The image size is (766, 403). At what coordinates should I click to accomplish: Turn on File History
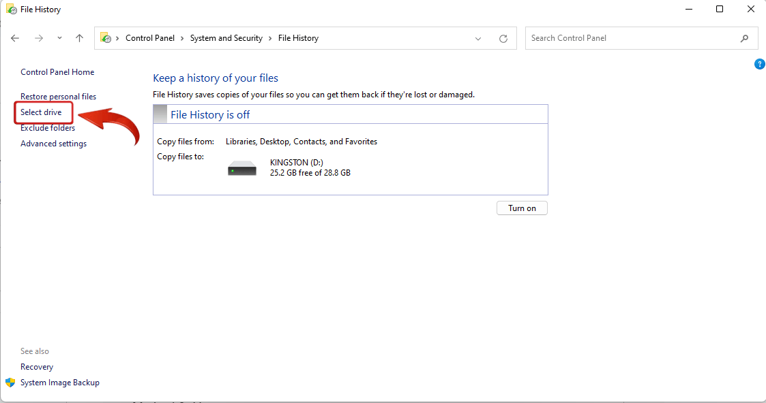(522, 208)
